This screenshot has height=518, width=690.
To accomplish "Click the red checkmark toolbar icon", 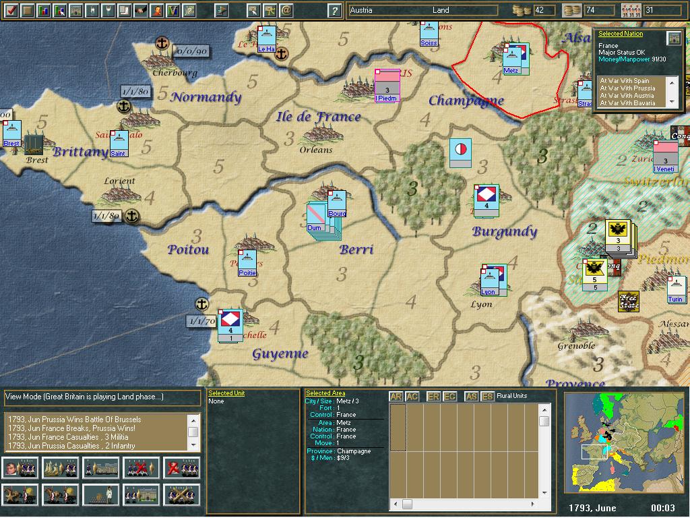I will 11,10.
